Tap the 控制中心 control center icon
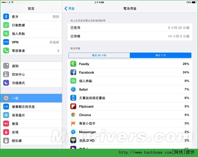 (x=6, y=74)
